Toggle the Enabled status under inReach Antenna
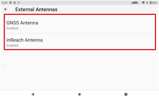The height and width of the screenshot is (99, 159). [x=12, y=45]
